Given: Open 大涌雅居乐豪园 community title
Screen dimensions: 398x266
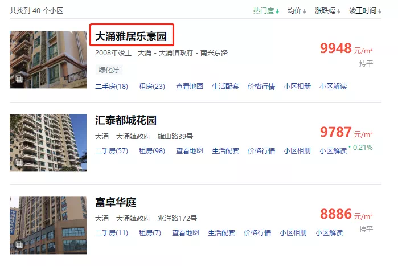Looking at the screenshot, I should [x=131, y=36].
